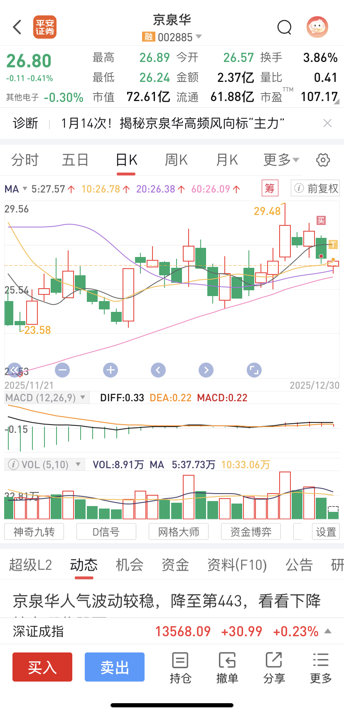Open 持仓 positions icon
344x714 pixels.
coord(180,668)
